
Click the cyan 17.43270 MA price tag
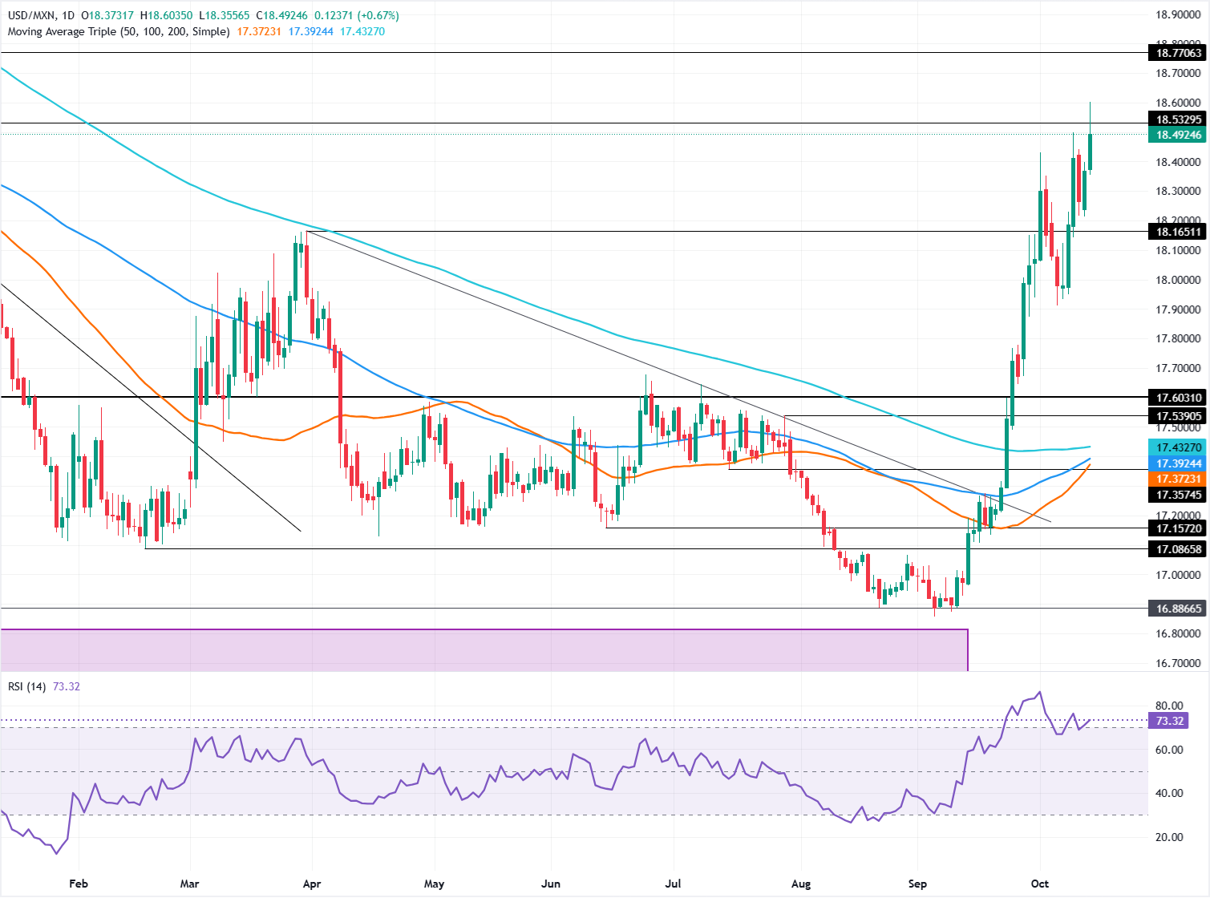coord(1178,447)
